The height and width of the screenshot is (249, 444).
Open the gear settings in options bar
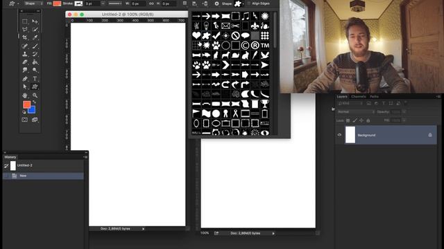click(216, 3)
